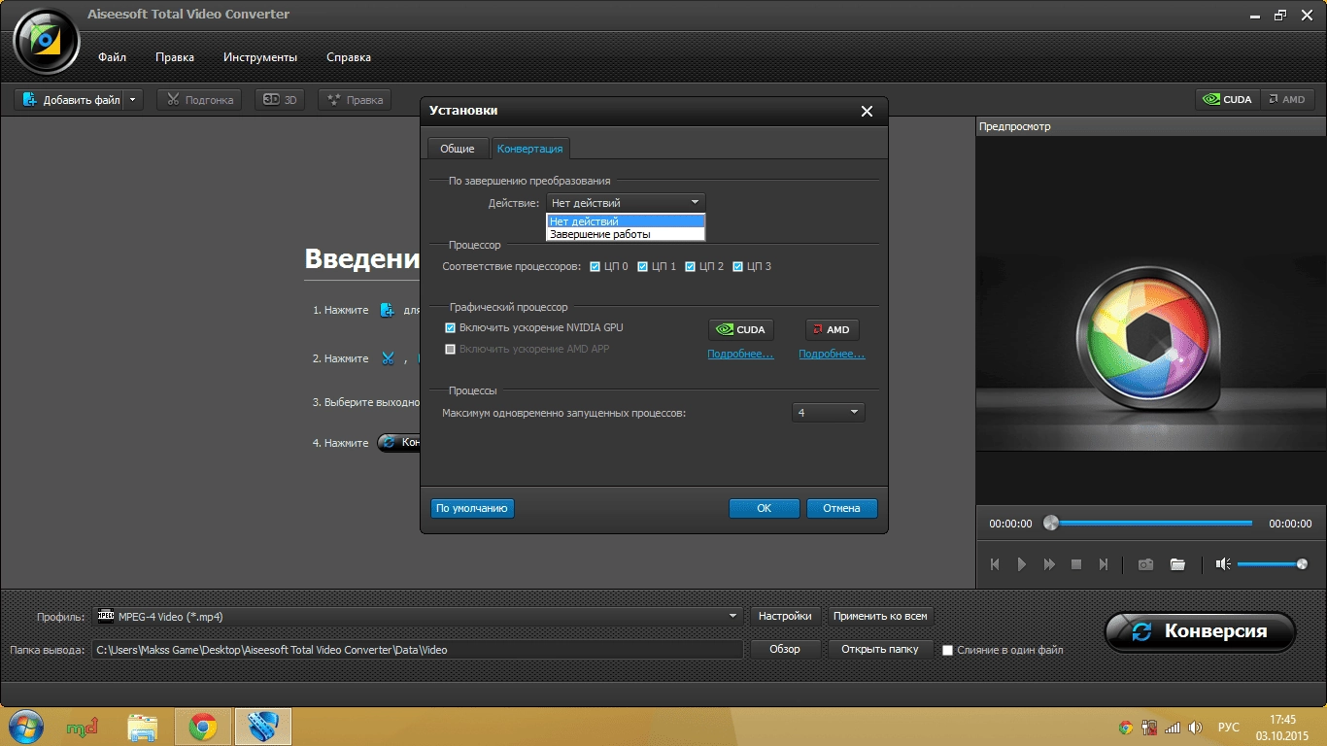Open the Справка menu
The width and height of the screenshot is (1327, 746).
point(349,57)
